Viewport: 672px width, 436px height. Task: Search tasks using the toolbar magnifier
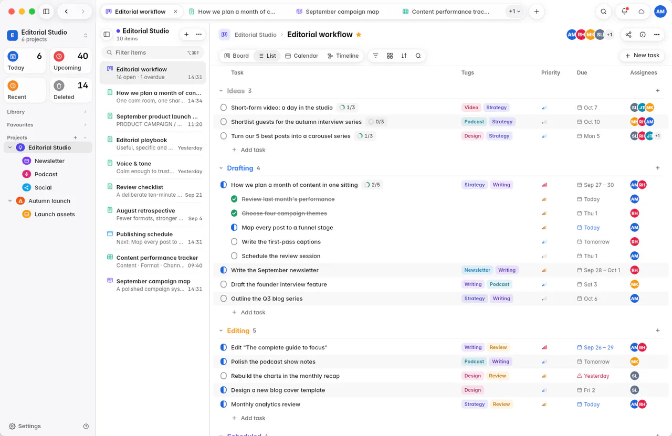click(x=418, y=56)
